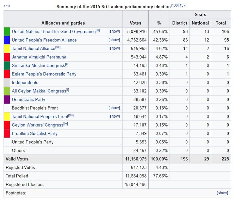Select Valid Votes total 11,166,975
This screenshot has height=200, width=234.
(136, 159)
